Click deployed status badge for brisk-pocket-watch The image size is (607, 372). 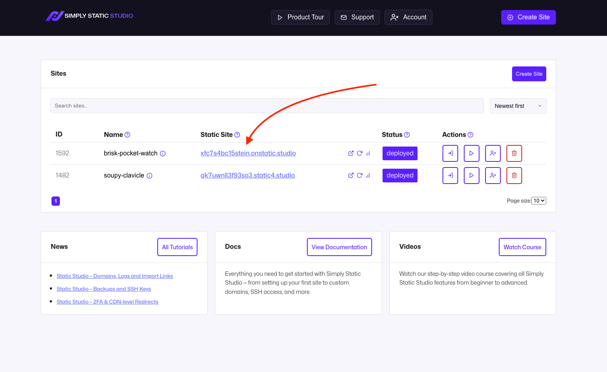pos(400,153)
